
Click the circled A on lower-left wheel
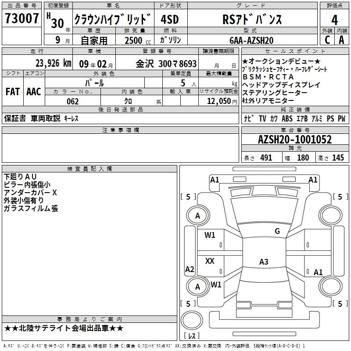pos(197,287)
